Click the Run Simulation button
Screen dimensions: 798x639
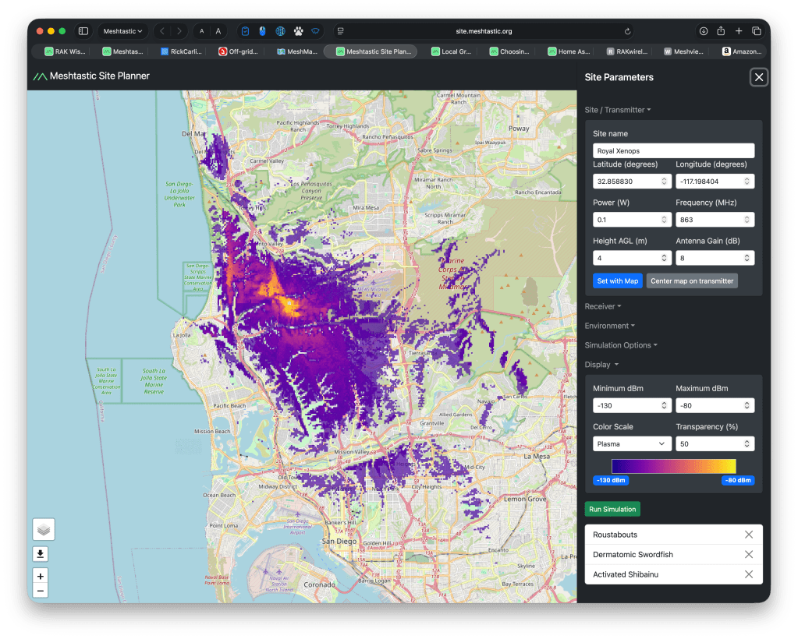click(612, 509)
